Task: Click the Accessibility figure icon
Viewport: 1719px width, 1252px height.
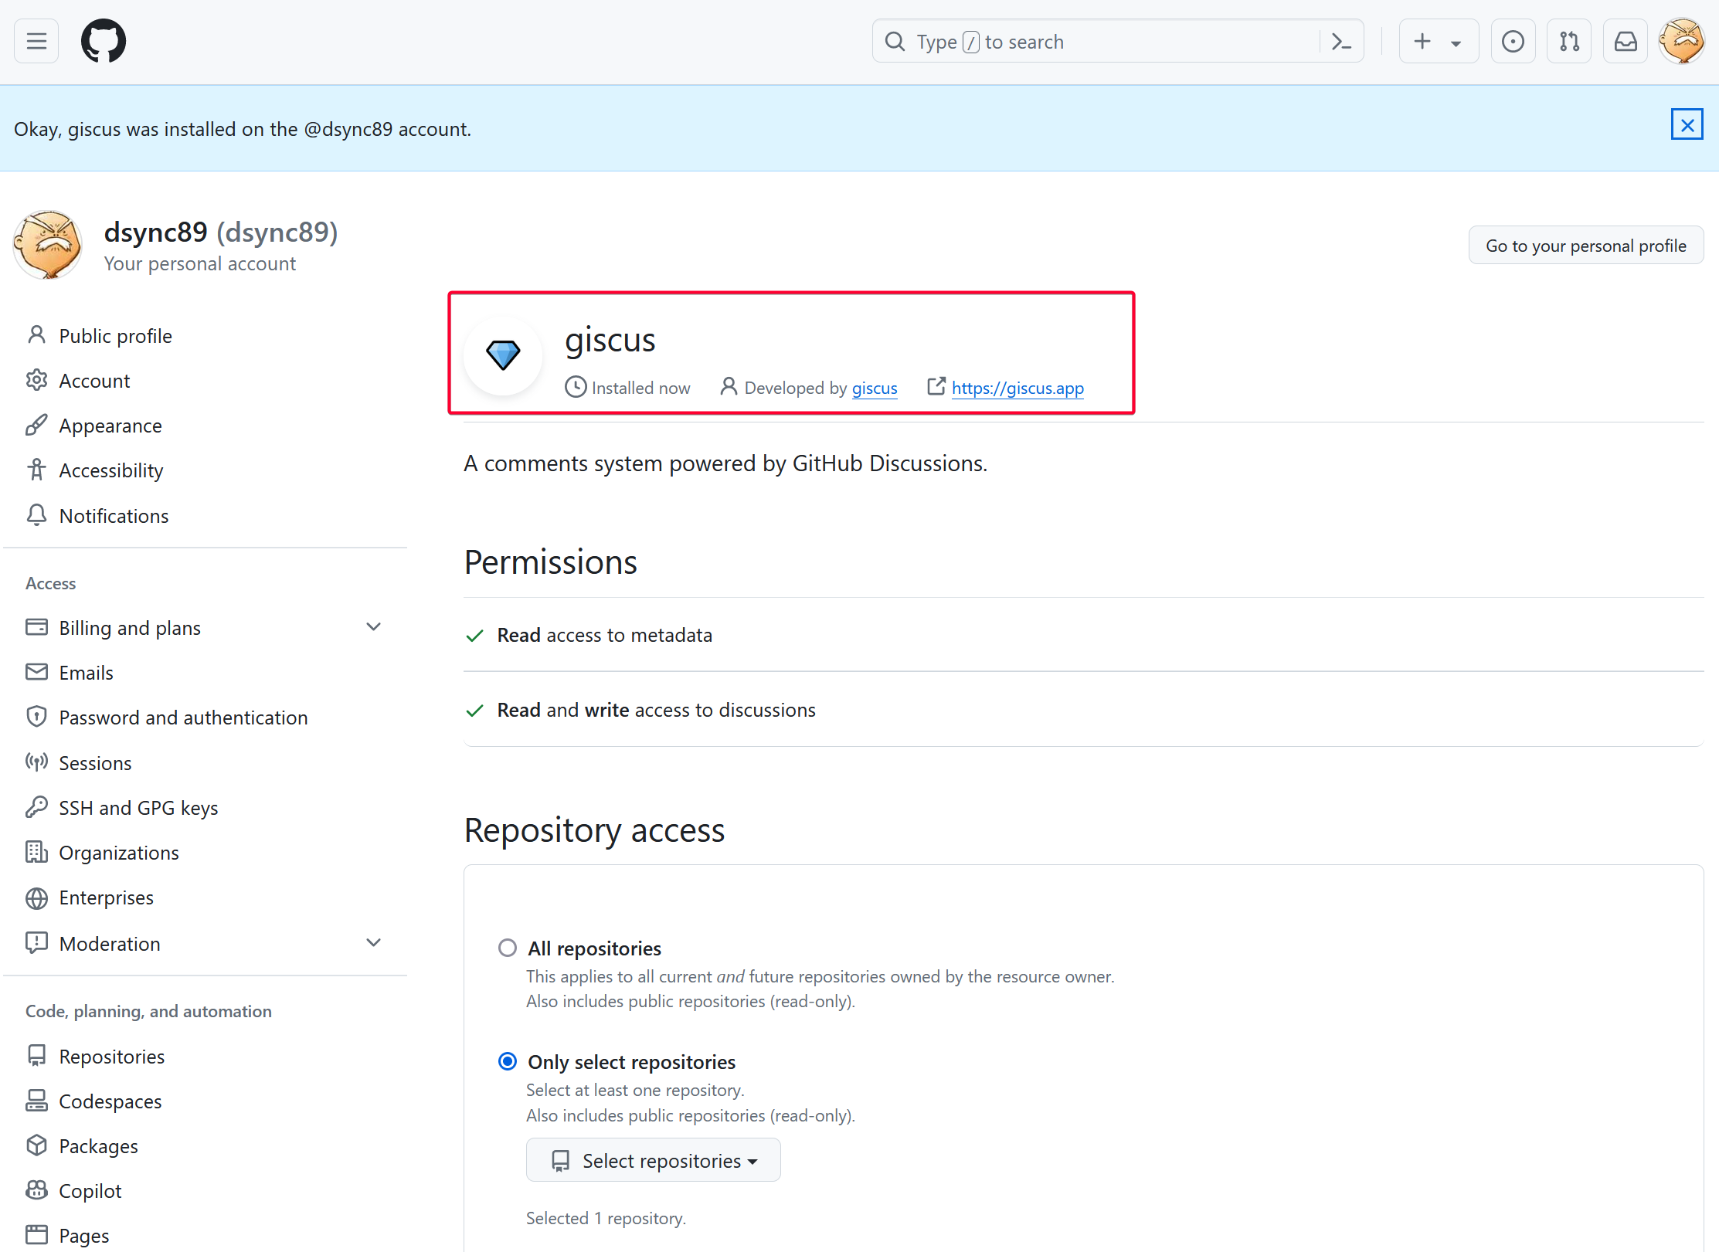Action: (x=36, y=470)
